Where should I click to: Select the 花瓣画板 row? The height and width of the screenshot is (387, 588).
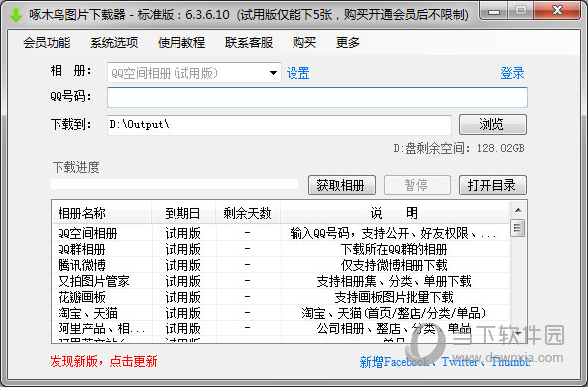(281, 297)
